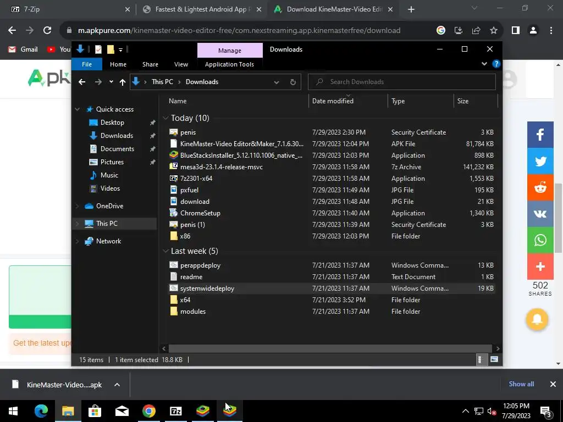
Task: Click install app icon in address bar
Action: pyautogui.click(x=458, y=31)
